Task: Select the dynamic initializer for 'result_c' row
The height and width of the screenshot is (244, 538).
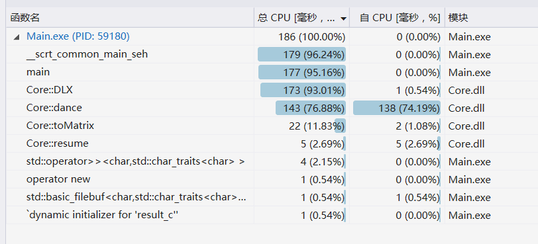Action: [272, 215]
